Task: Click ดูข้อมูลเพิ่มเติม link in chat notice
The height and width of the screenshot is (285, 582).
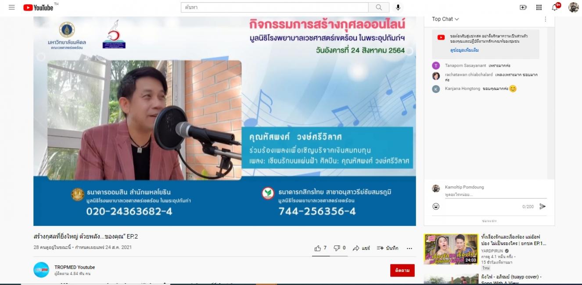Action: (464, 50)
